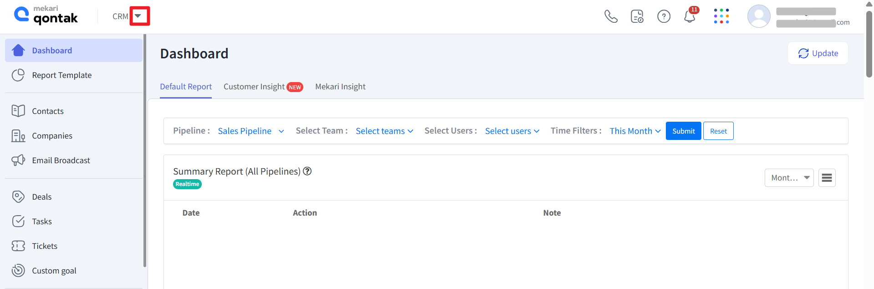This screenshot has width=874, height=289.
Task: Click the user profile avatar
Action: (x=758, y=16)
